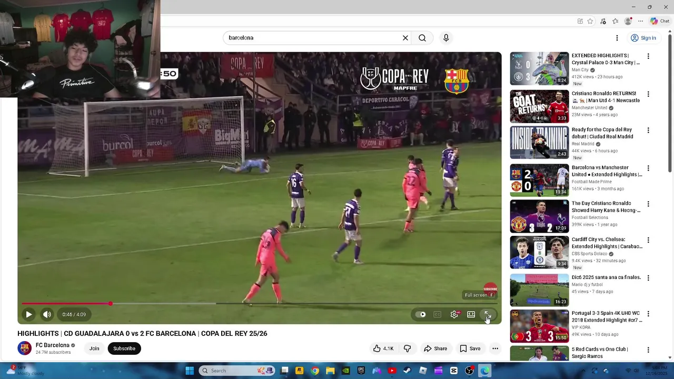Image resolution: width=674 pixels, height=379 pixels.
Task: Subscribe to the FC Barcelona channel
Action: [124, 348]
